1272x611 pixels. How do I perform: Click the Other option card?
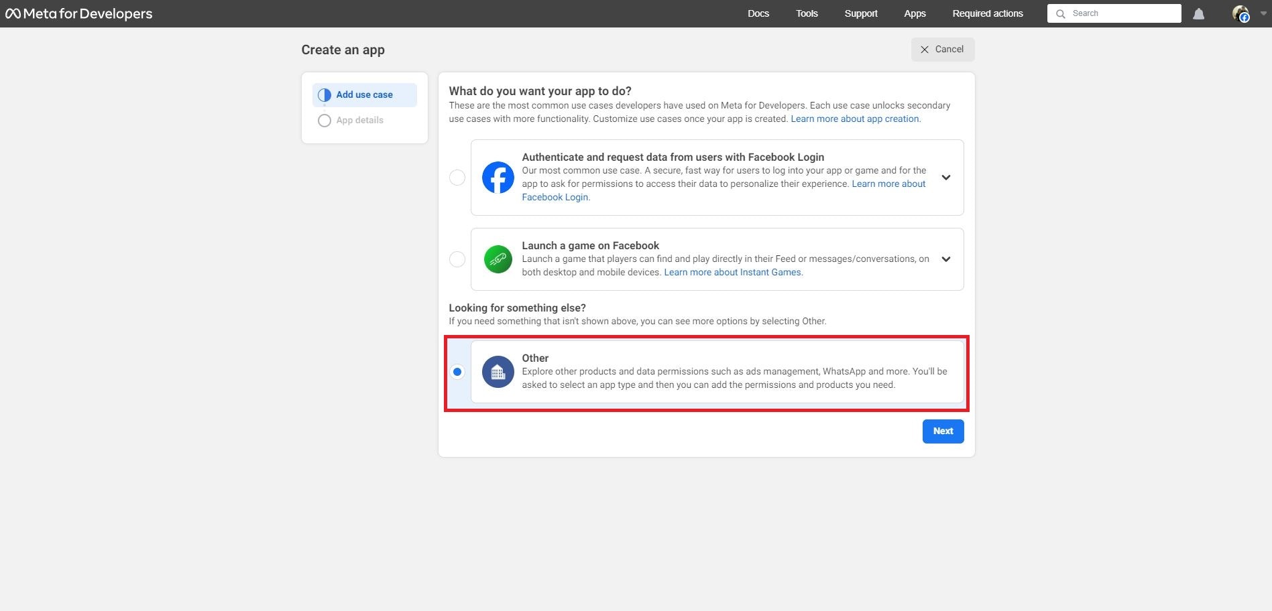[x=717, y=372]
